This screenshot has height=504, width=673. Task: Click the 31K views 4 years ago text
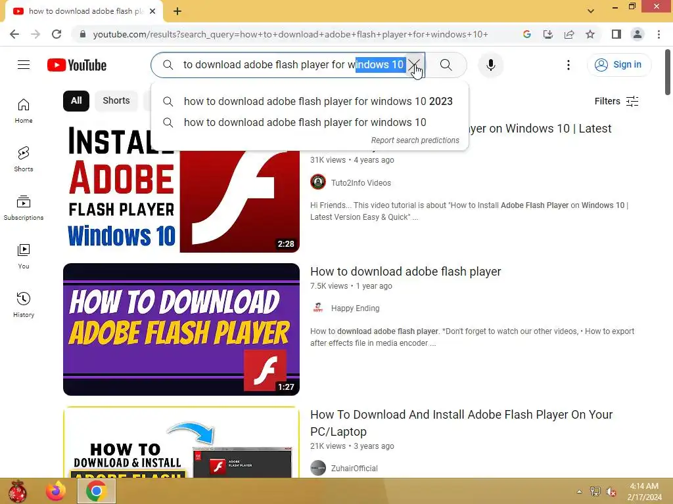pos(352,160)
